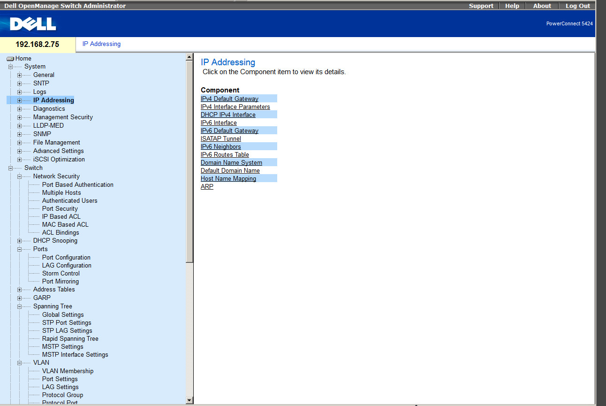
Task: Select Port Based Authentication in the tree
Action: point(77,184)
